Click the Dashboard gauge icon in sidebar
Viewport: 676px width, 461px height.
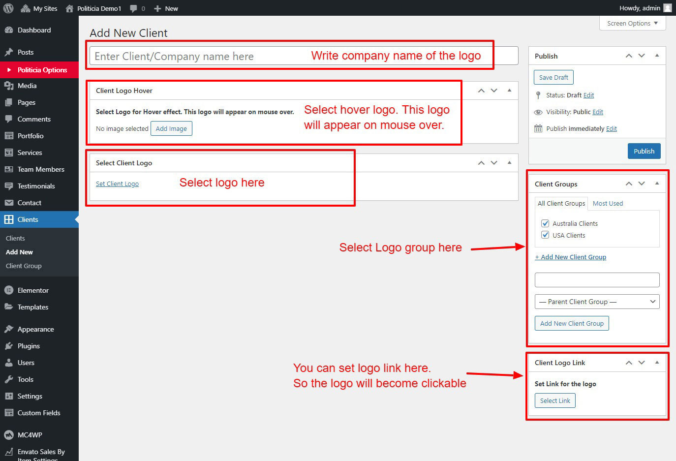pyautogui.click(x=8, y=30)
